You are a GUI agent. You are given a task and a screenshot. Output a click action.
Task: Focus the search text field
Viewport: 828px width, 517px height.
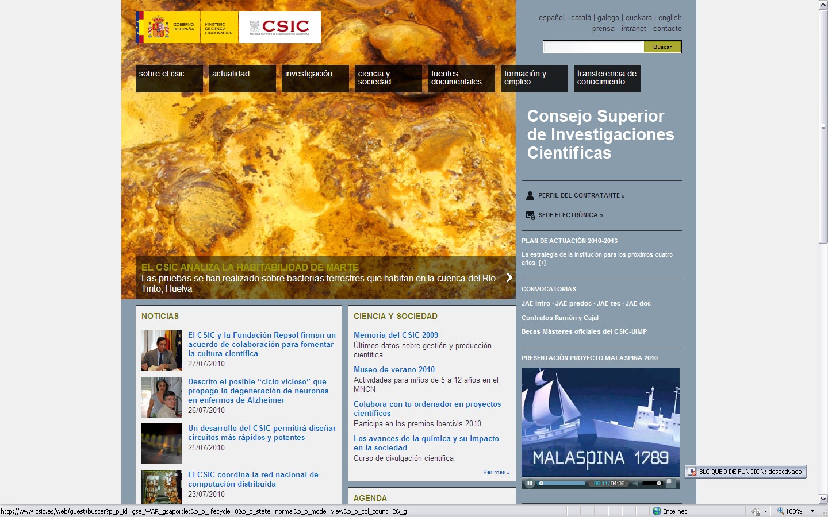pos(593,47)
